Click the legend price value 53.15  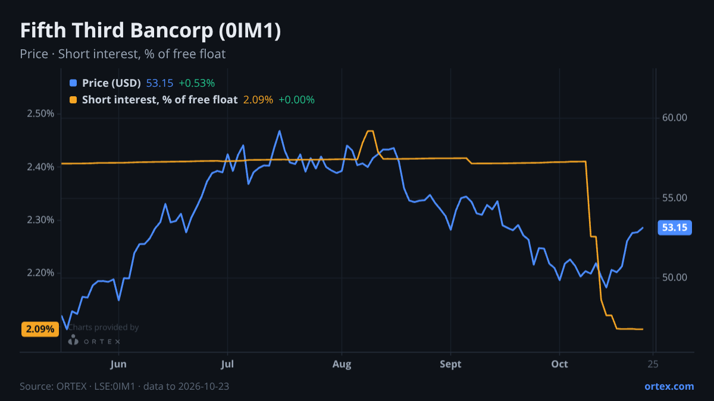coord(159,83)
